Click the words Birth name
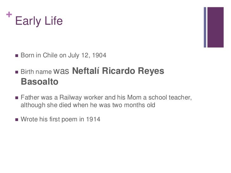The image size is (231, 173). pyautogui.click(x=36, y=72)
